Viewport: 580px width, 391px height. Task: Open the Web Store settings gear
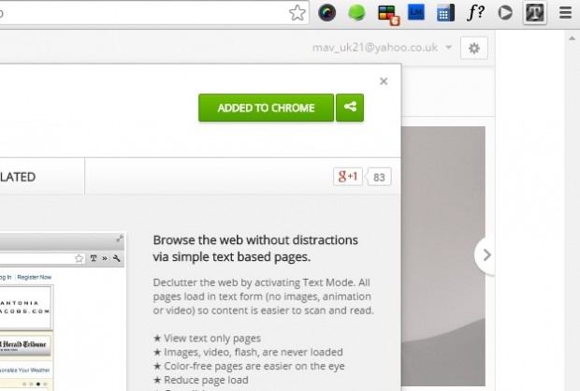pos(474,48)
